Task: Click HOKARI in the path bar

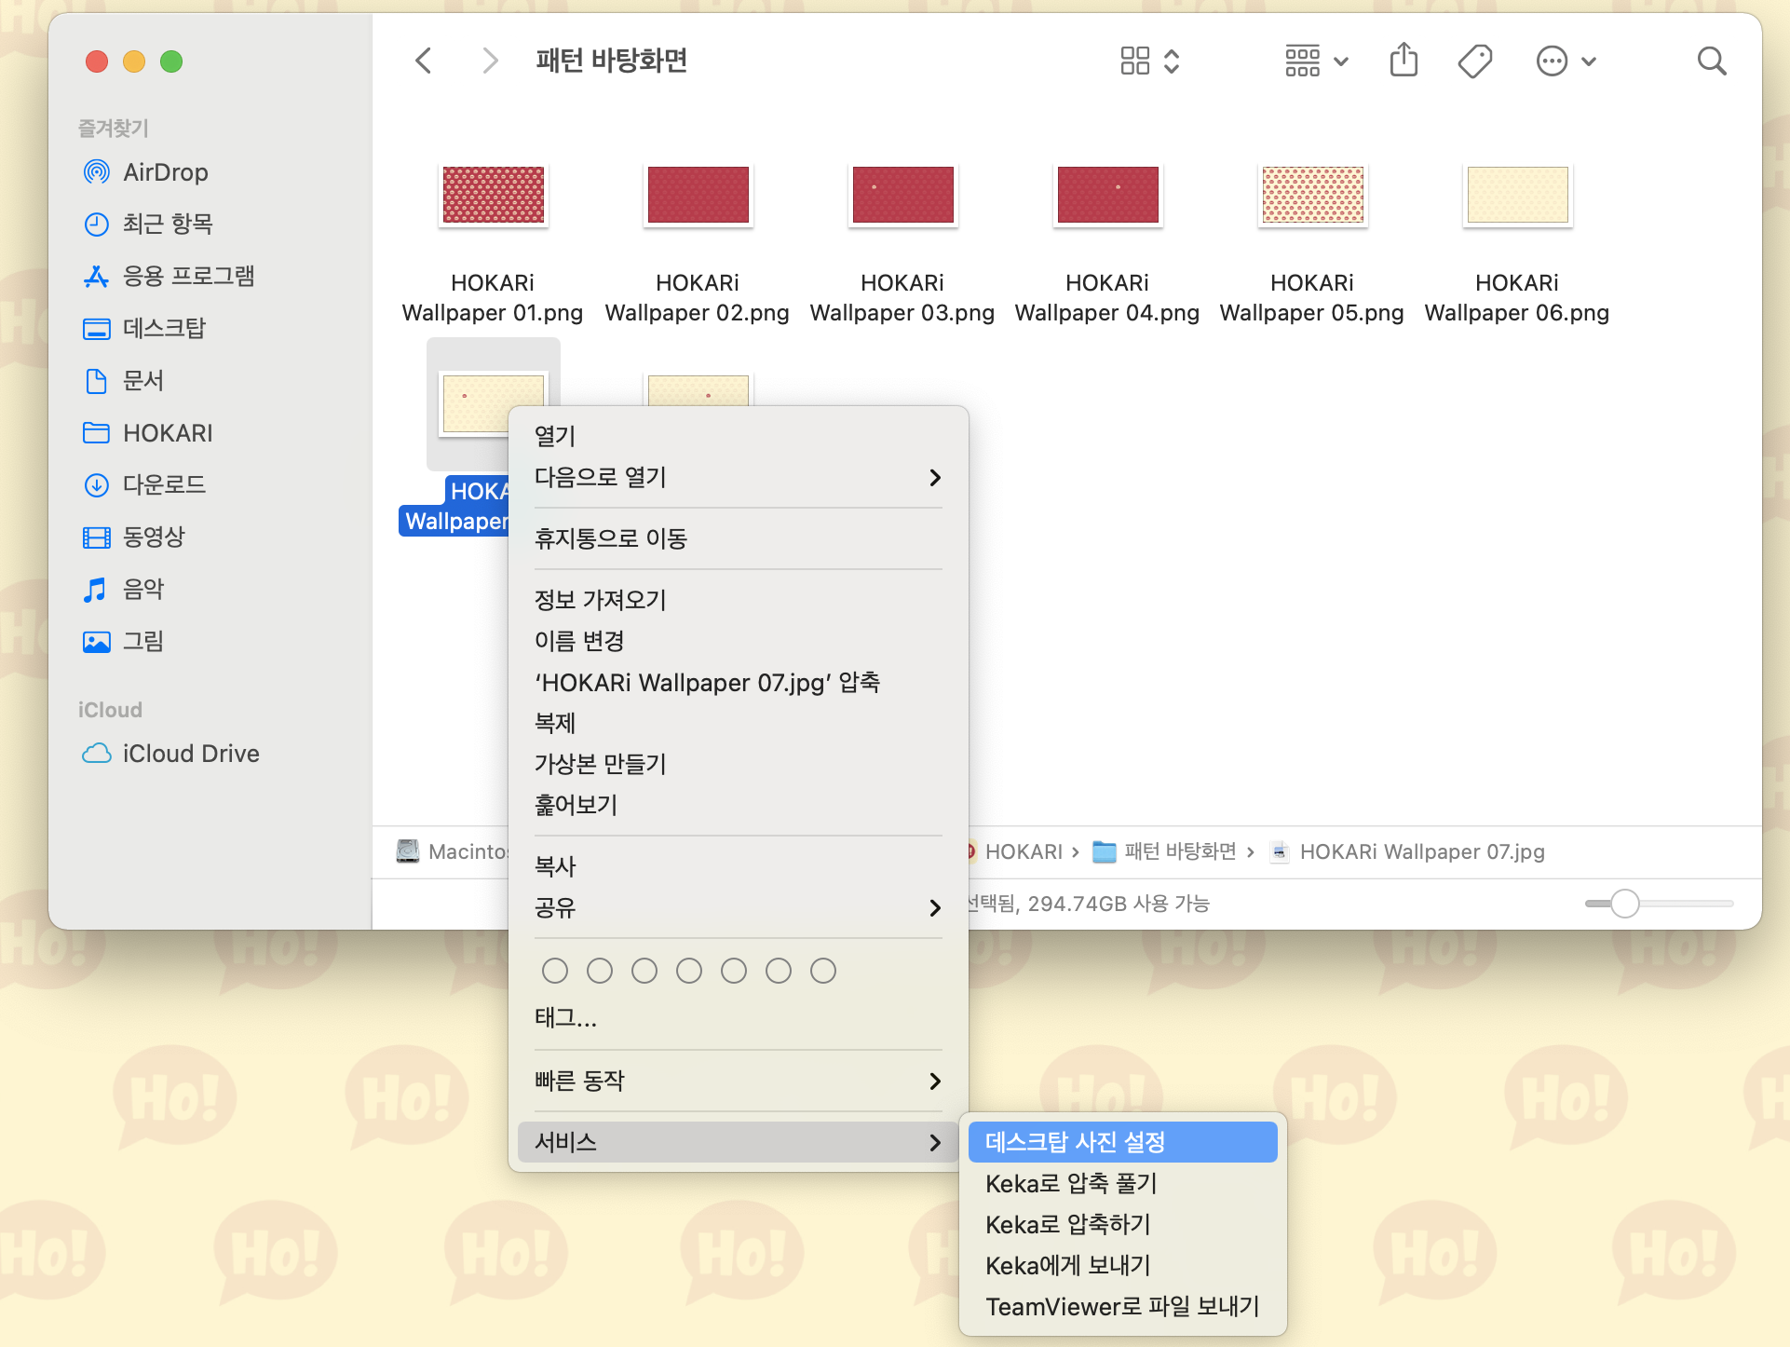Action: (1022, 851)
